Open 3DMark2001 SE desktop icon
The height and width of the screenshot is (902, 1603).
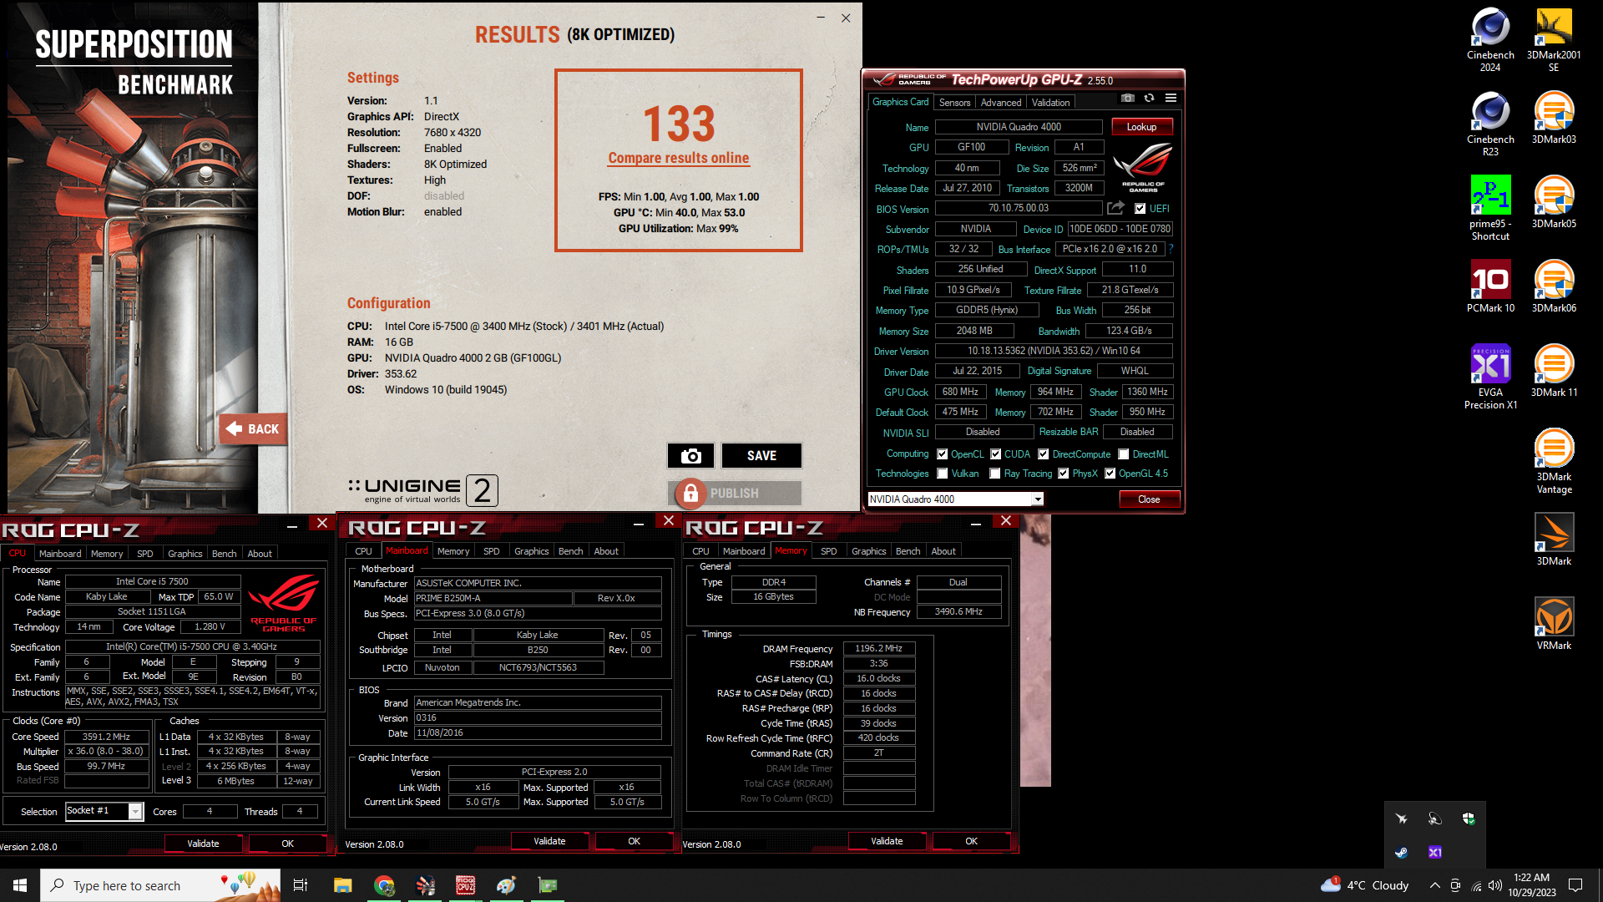pyautogui.click(x=1554, y=39)
